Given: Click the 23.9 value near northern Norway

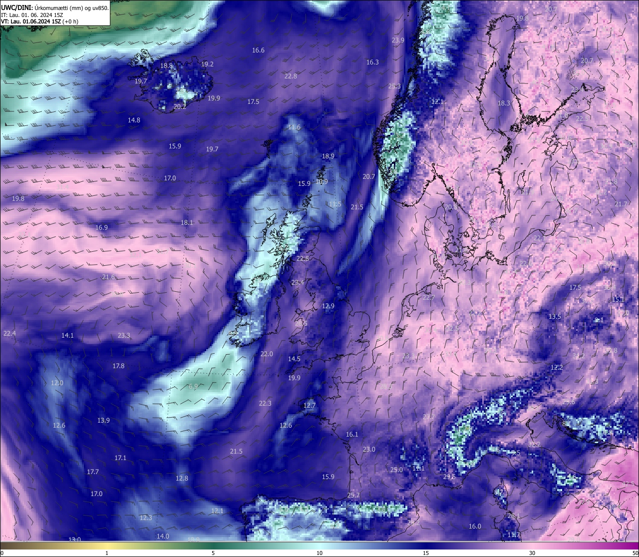Looking at the screenshot, I should point(398,40).
